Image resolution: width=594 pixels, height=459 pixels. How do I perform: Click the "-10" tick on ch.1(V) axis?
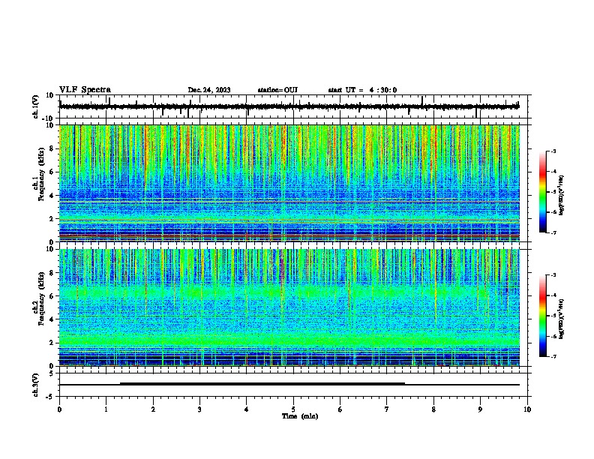point(49,118)
